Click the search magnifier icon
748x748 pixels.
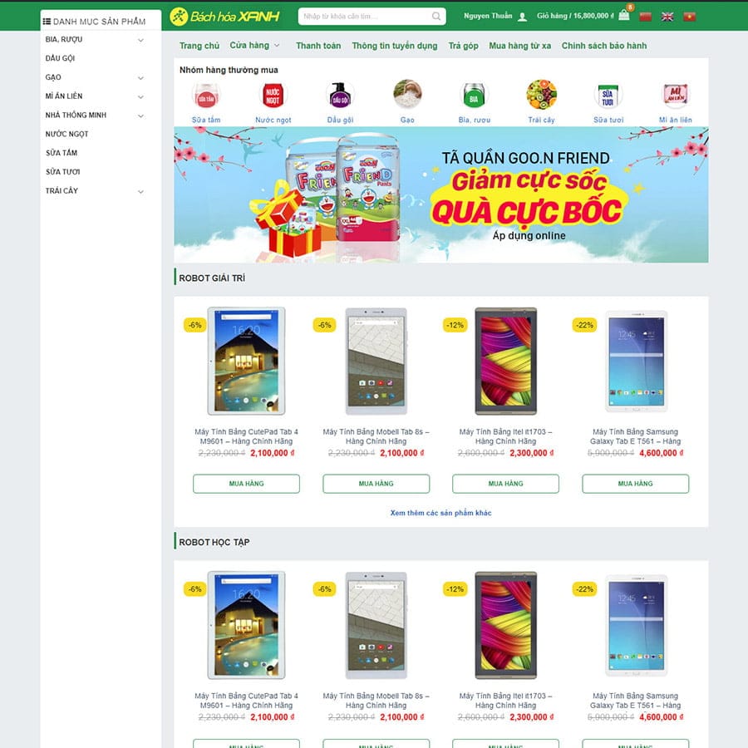(436, 17)
